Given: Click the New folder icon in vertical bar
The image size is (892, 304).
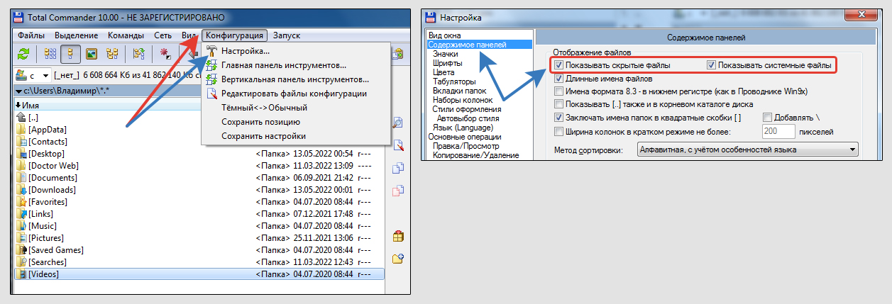Looking at the screenshot, I should coord(398,259).
